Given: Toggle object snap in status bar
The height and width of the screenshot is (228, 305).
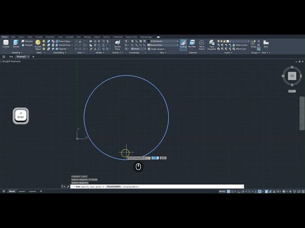Looking at the screenshot, I should pyautogui.click(x=259, y=191).
